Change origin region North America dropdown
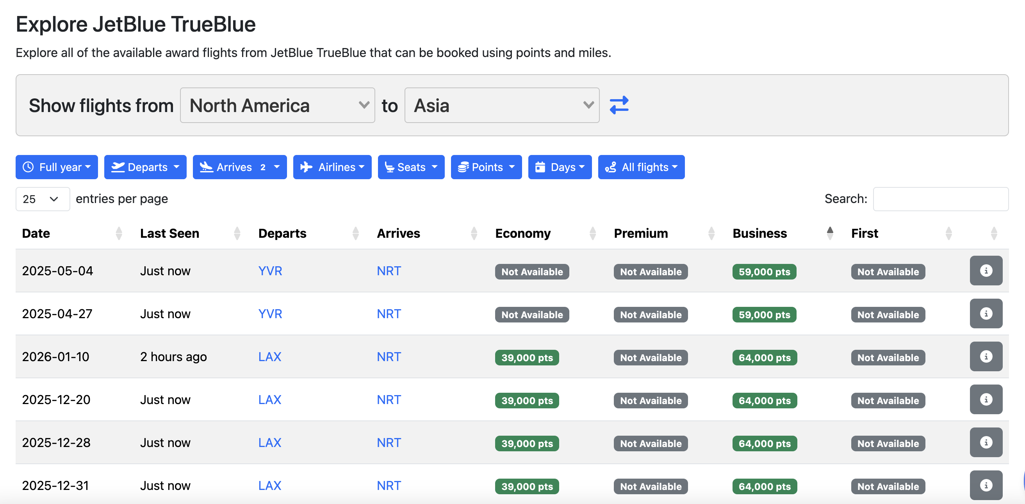Viewport: 1025px width, 504px height. pyautogui.click(x=277, y=105)
